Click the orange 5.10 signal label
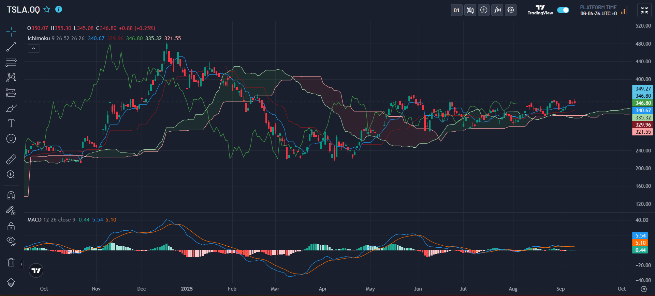Viewport: 655px width, 296px height. 640,243
